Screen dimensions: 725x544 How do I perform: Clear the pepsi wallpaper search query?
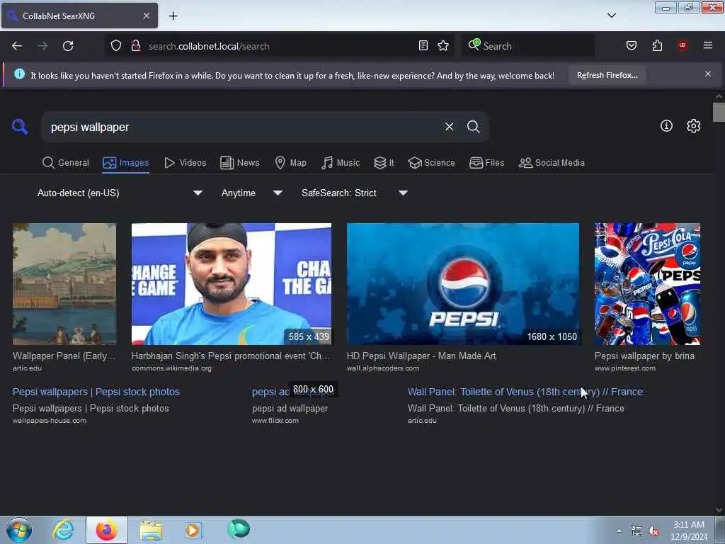click(449, 127)
